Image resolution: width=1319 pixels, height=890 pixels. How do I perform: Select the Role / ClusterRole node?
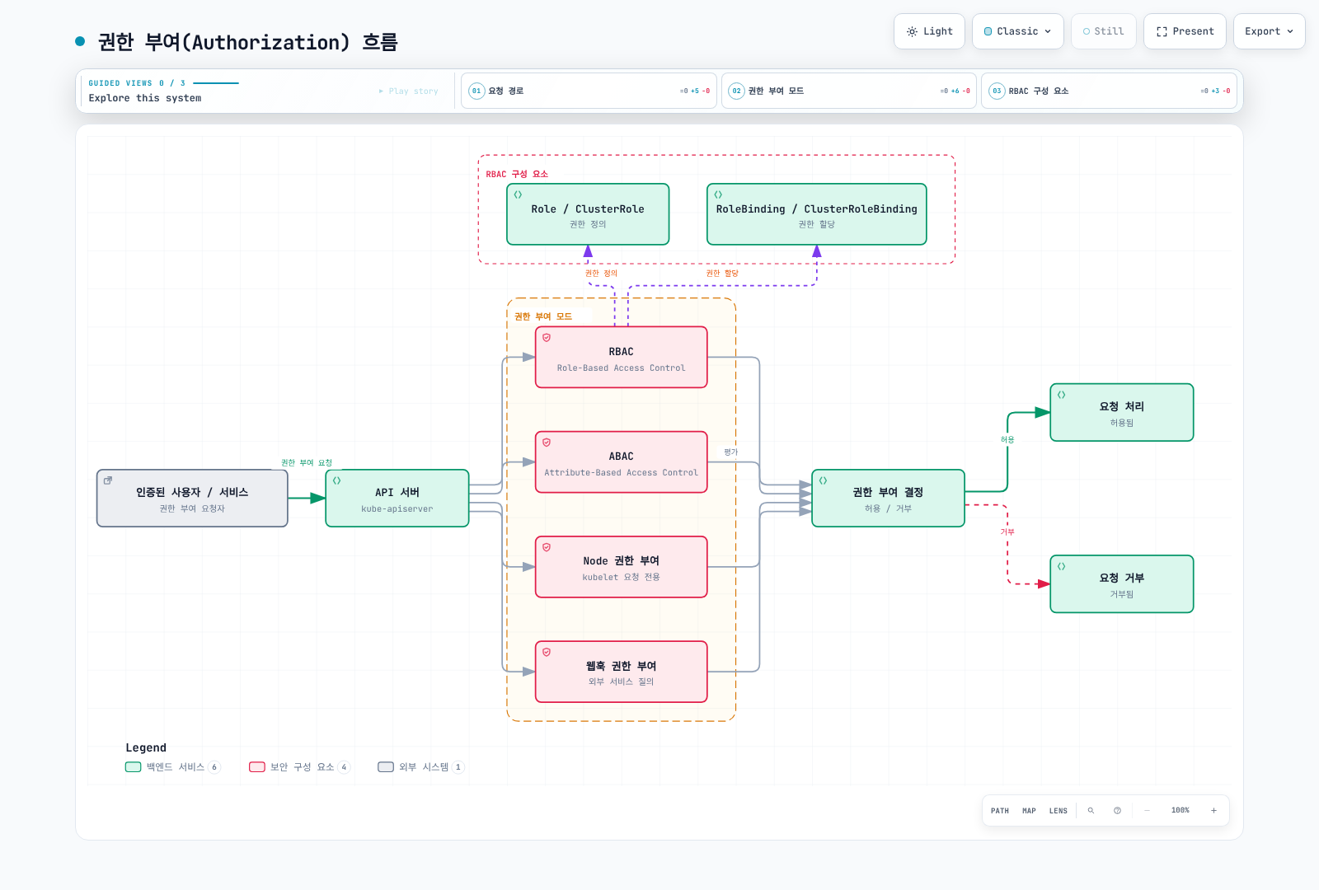pyautogui.click(x=588, y=214)
